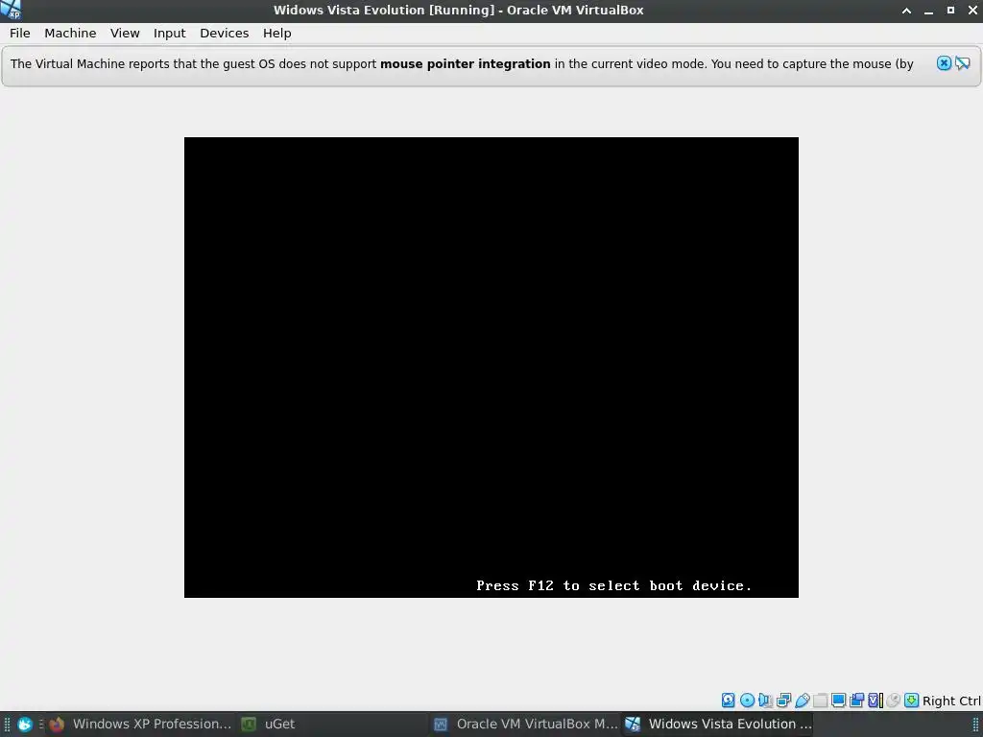
Task: Click Widows Vista Evolution taskbar entry
Action: [719, 724]
